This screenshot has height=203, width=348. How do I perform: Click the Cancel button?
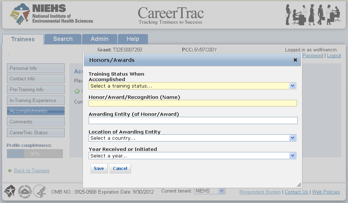pyautogui.click(x=120, y=169)
